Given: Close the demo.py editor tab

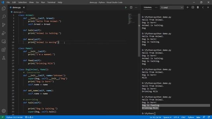Looking at the screenshot, I should click(24, 7).
